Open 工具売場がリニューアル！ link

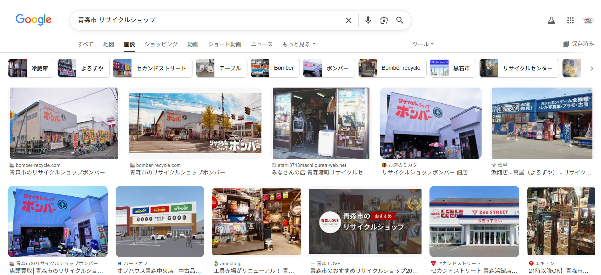click(254, 271)
